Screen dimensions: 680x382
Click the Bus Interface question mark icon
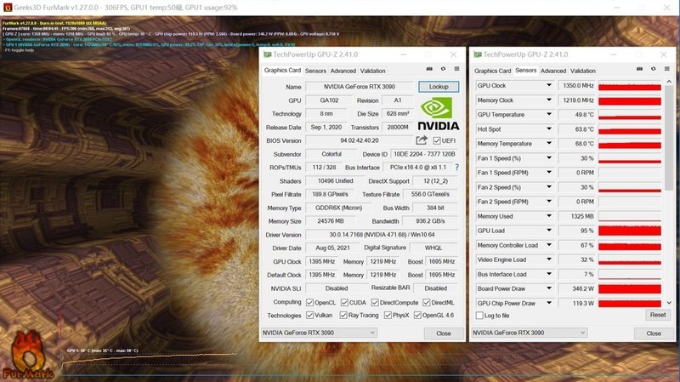pyautogui.click(x=456, y=167)
